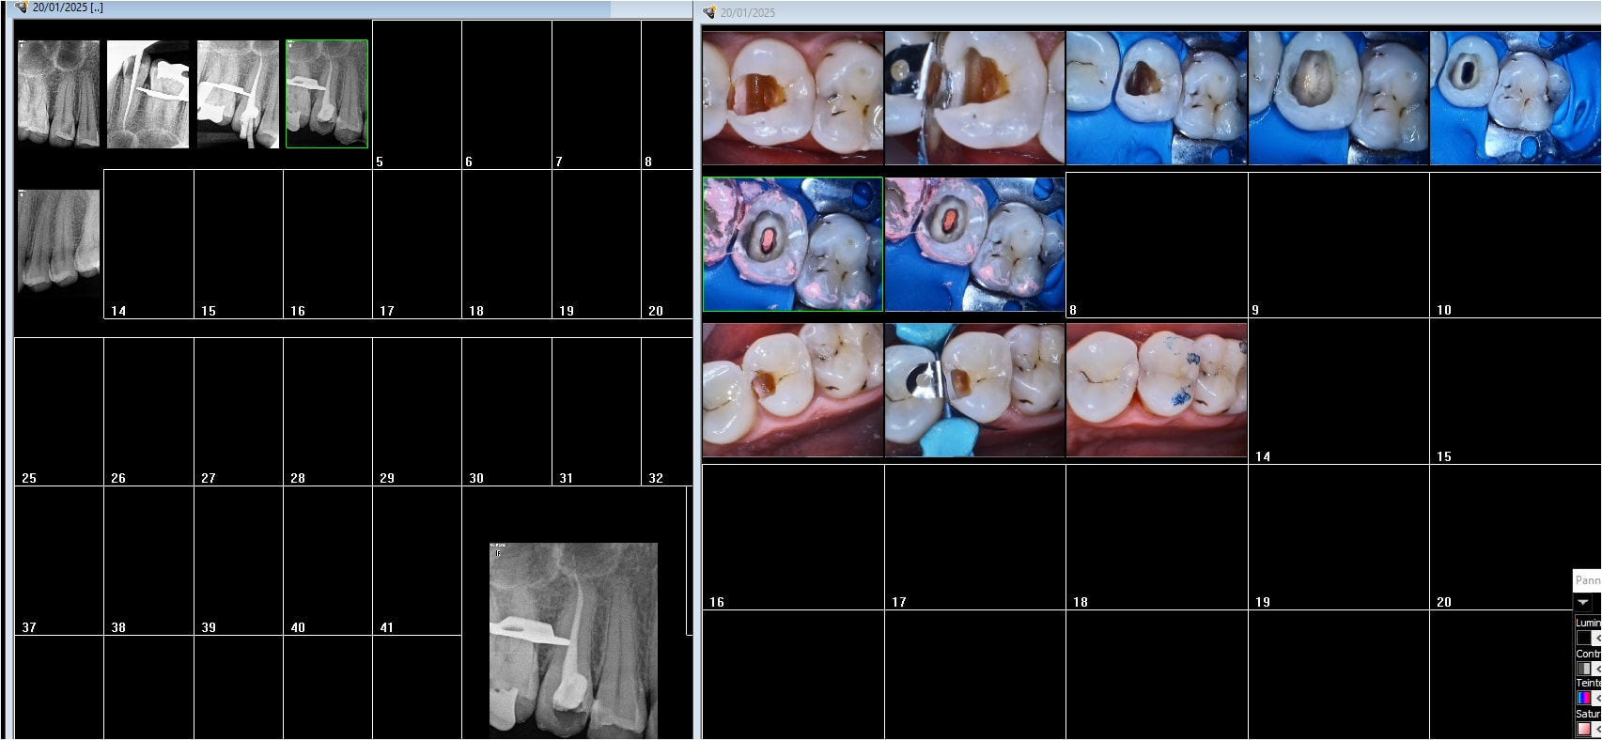Screen dimensions: 1602x740
Task: Click the right photo window title icon
Action: (709, 12)
